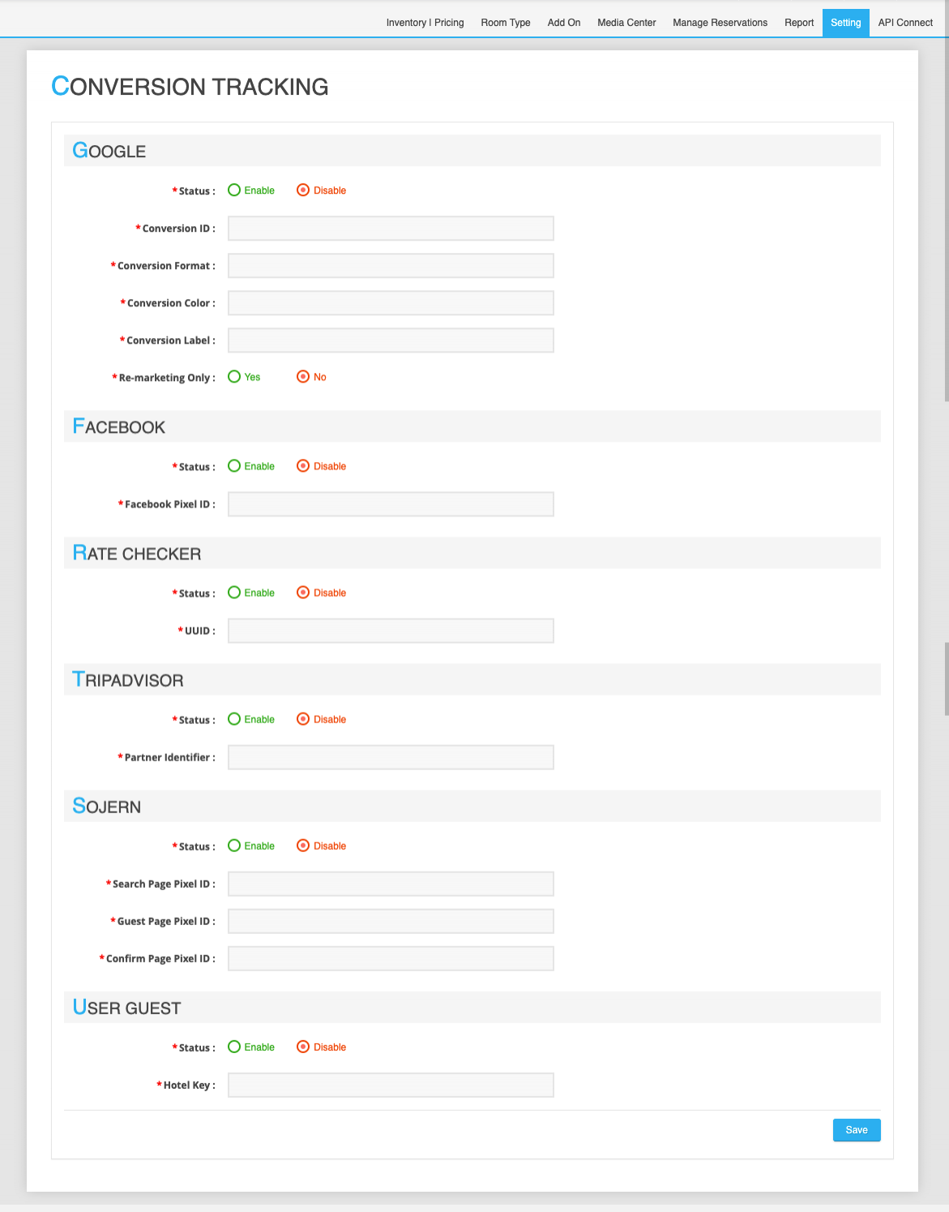
Task: Click the Conversion ID input field
Action: (391, 229)
